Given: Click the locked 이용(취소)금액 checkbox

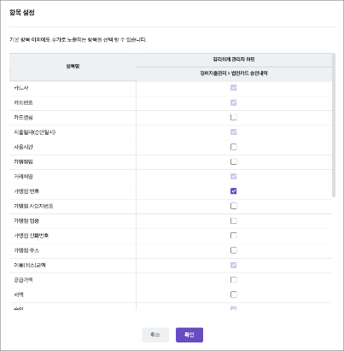Looking at the screenshot, I should point(234,265).
